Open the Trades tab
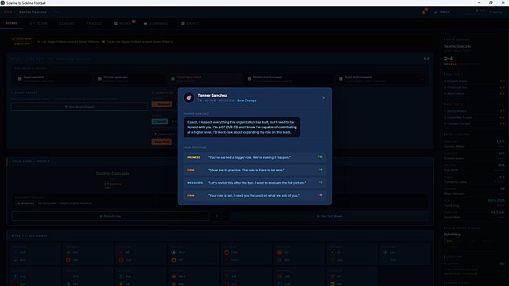The height and width of the screenshot is (286, 509). [x=94, y=23]
